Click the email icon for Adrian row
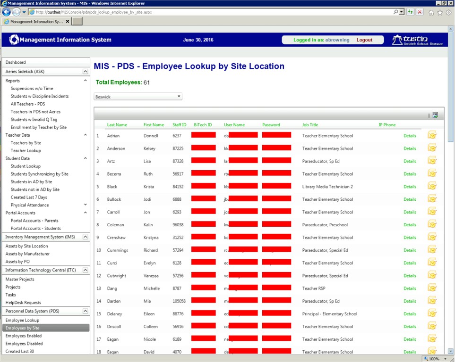455x362 pixels. tap(432, 135)
